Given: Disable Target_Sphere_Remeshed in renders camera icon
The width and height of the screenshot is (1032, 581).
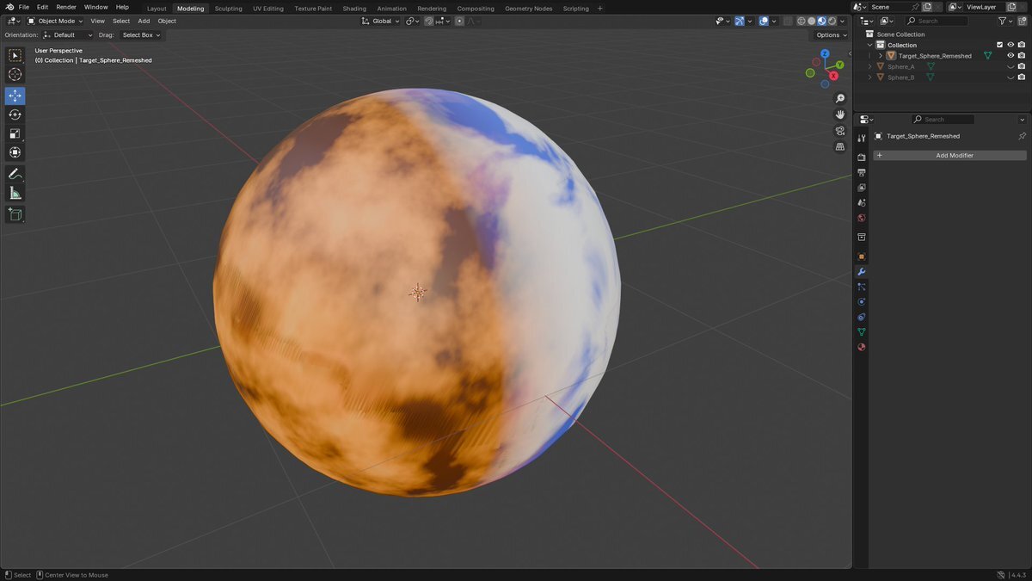Looking at the screenshot, I should coord(1022,55).
